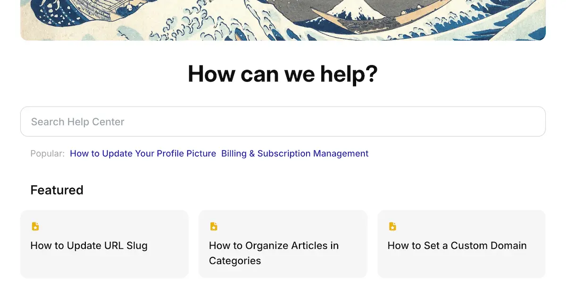Open the How to Update URL Slug article
Screen dimensions: 566x297
point(89,246)
